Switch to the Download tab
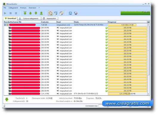The image size is (158, 115). pos(10,18)
